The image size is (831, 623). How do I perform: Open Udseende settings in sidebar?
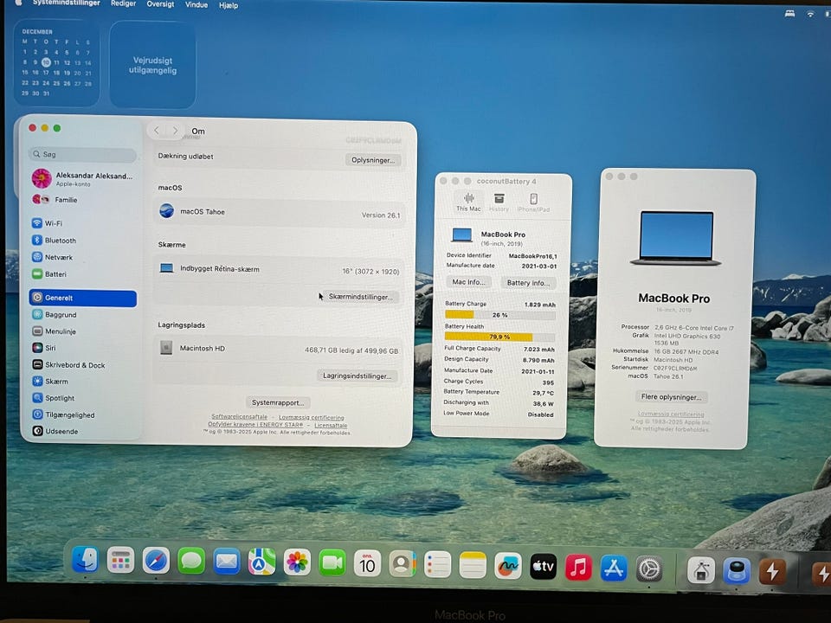(x=82, y=431)
